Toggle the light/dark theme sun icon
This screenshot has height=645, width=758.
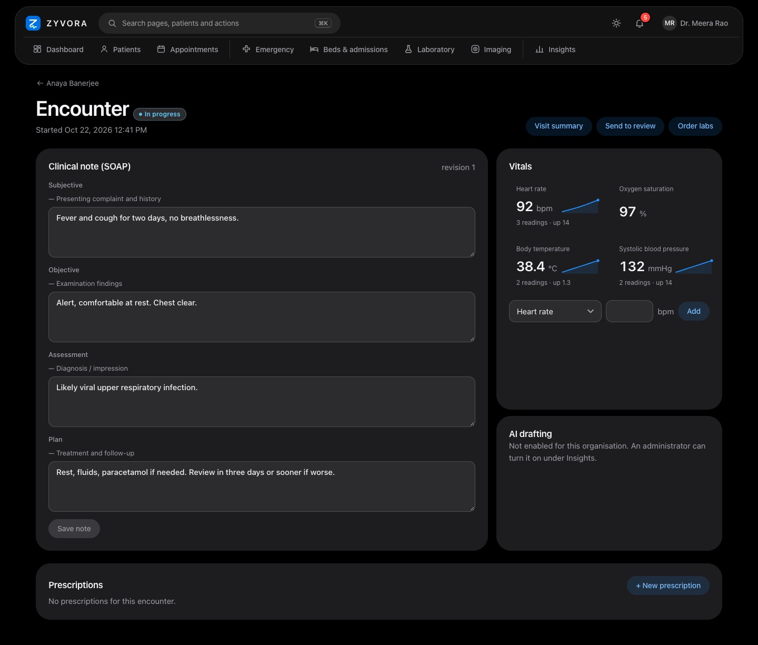coord(616,23)
